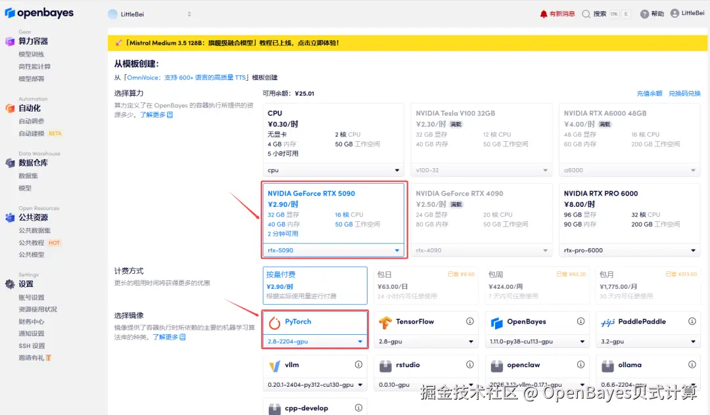Click the 设置 gear icon in sidebar
710x415 pixels.
(9, 284)
